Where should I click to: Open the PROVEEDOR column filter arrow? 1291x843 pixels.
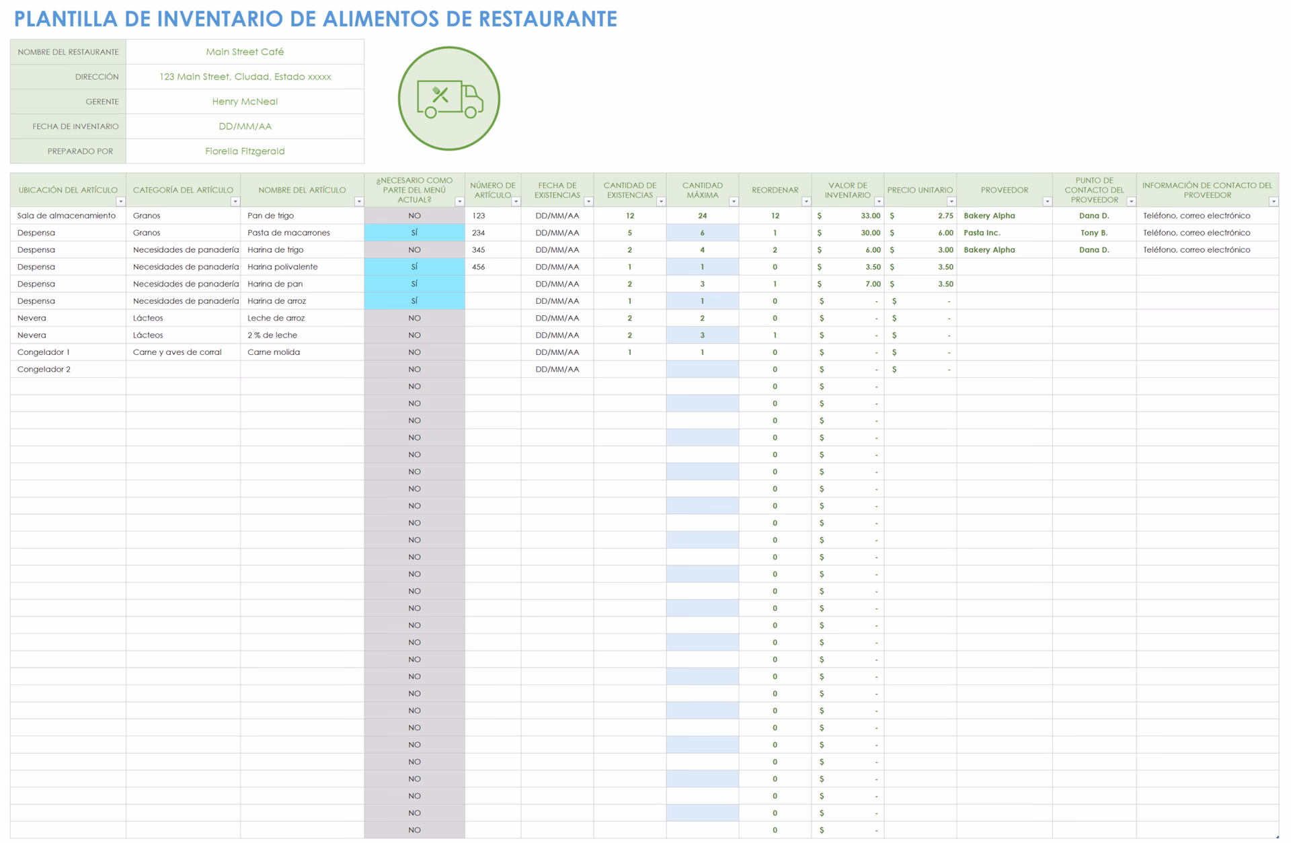pos(1047,200)
